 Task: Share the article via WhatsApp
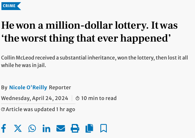32,128
